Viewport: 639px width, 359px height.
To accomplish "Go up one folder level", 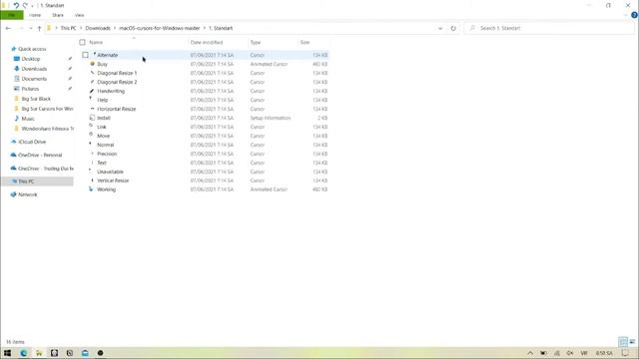I will [x=39, y=28].
